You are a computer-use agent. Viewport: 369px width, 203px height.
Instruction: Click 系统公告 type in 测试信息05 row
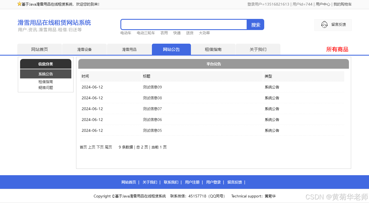click(x=272, y=130)
